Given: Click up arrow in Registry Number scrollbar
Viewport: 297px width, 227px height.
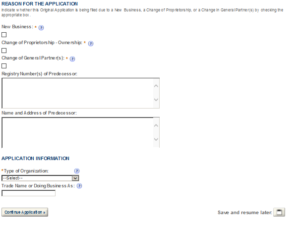Looking at the screenshot, I should coord(156,86).
